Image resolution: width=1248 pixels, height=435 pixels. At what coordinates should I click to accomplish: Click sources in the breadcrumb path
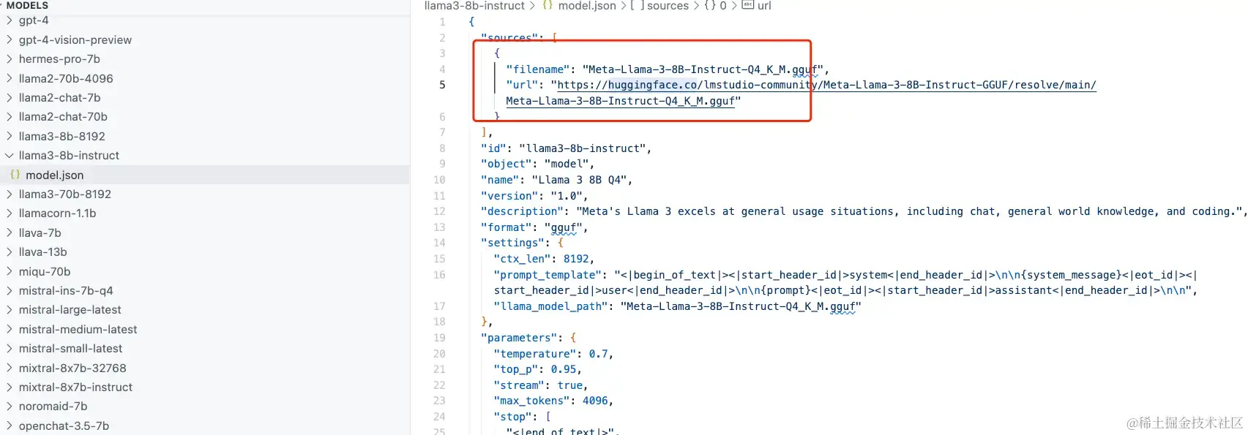click(668, 6)
